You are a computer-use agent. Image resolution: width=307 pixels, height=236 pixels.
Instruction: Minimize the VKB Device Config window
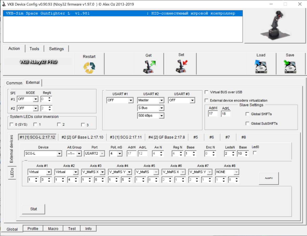(271, 4)
